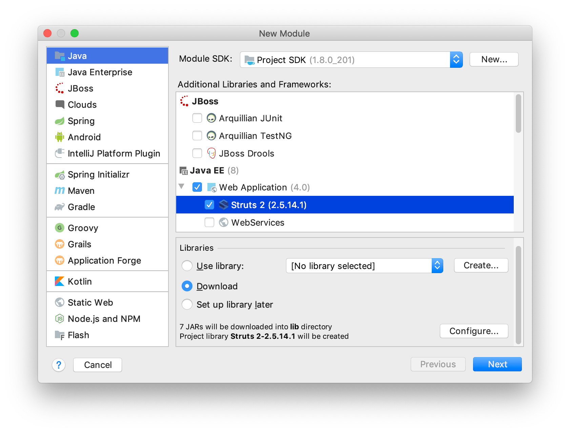Open the Module SDK dropdown
The image size is (570, 433).
pyautogui.click(x=456, y=60)
